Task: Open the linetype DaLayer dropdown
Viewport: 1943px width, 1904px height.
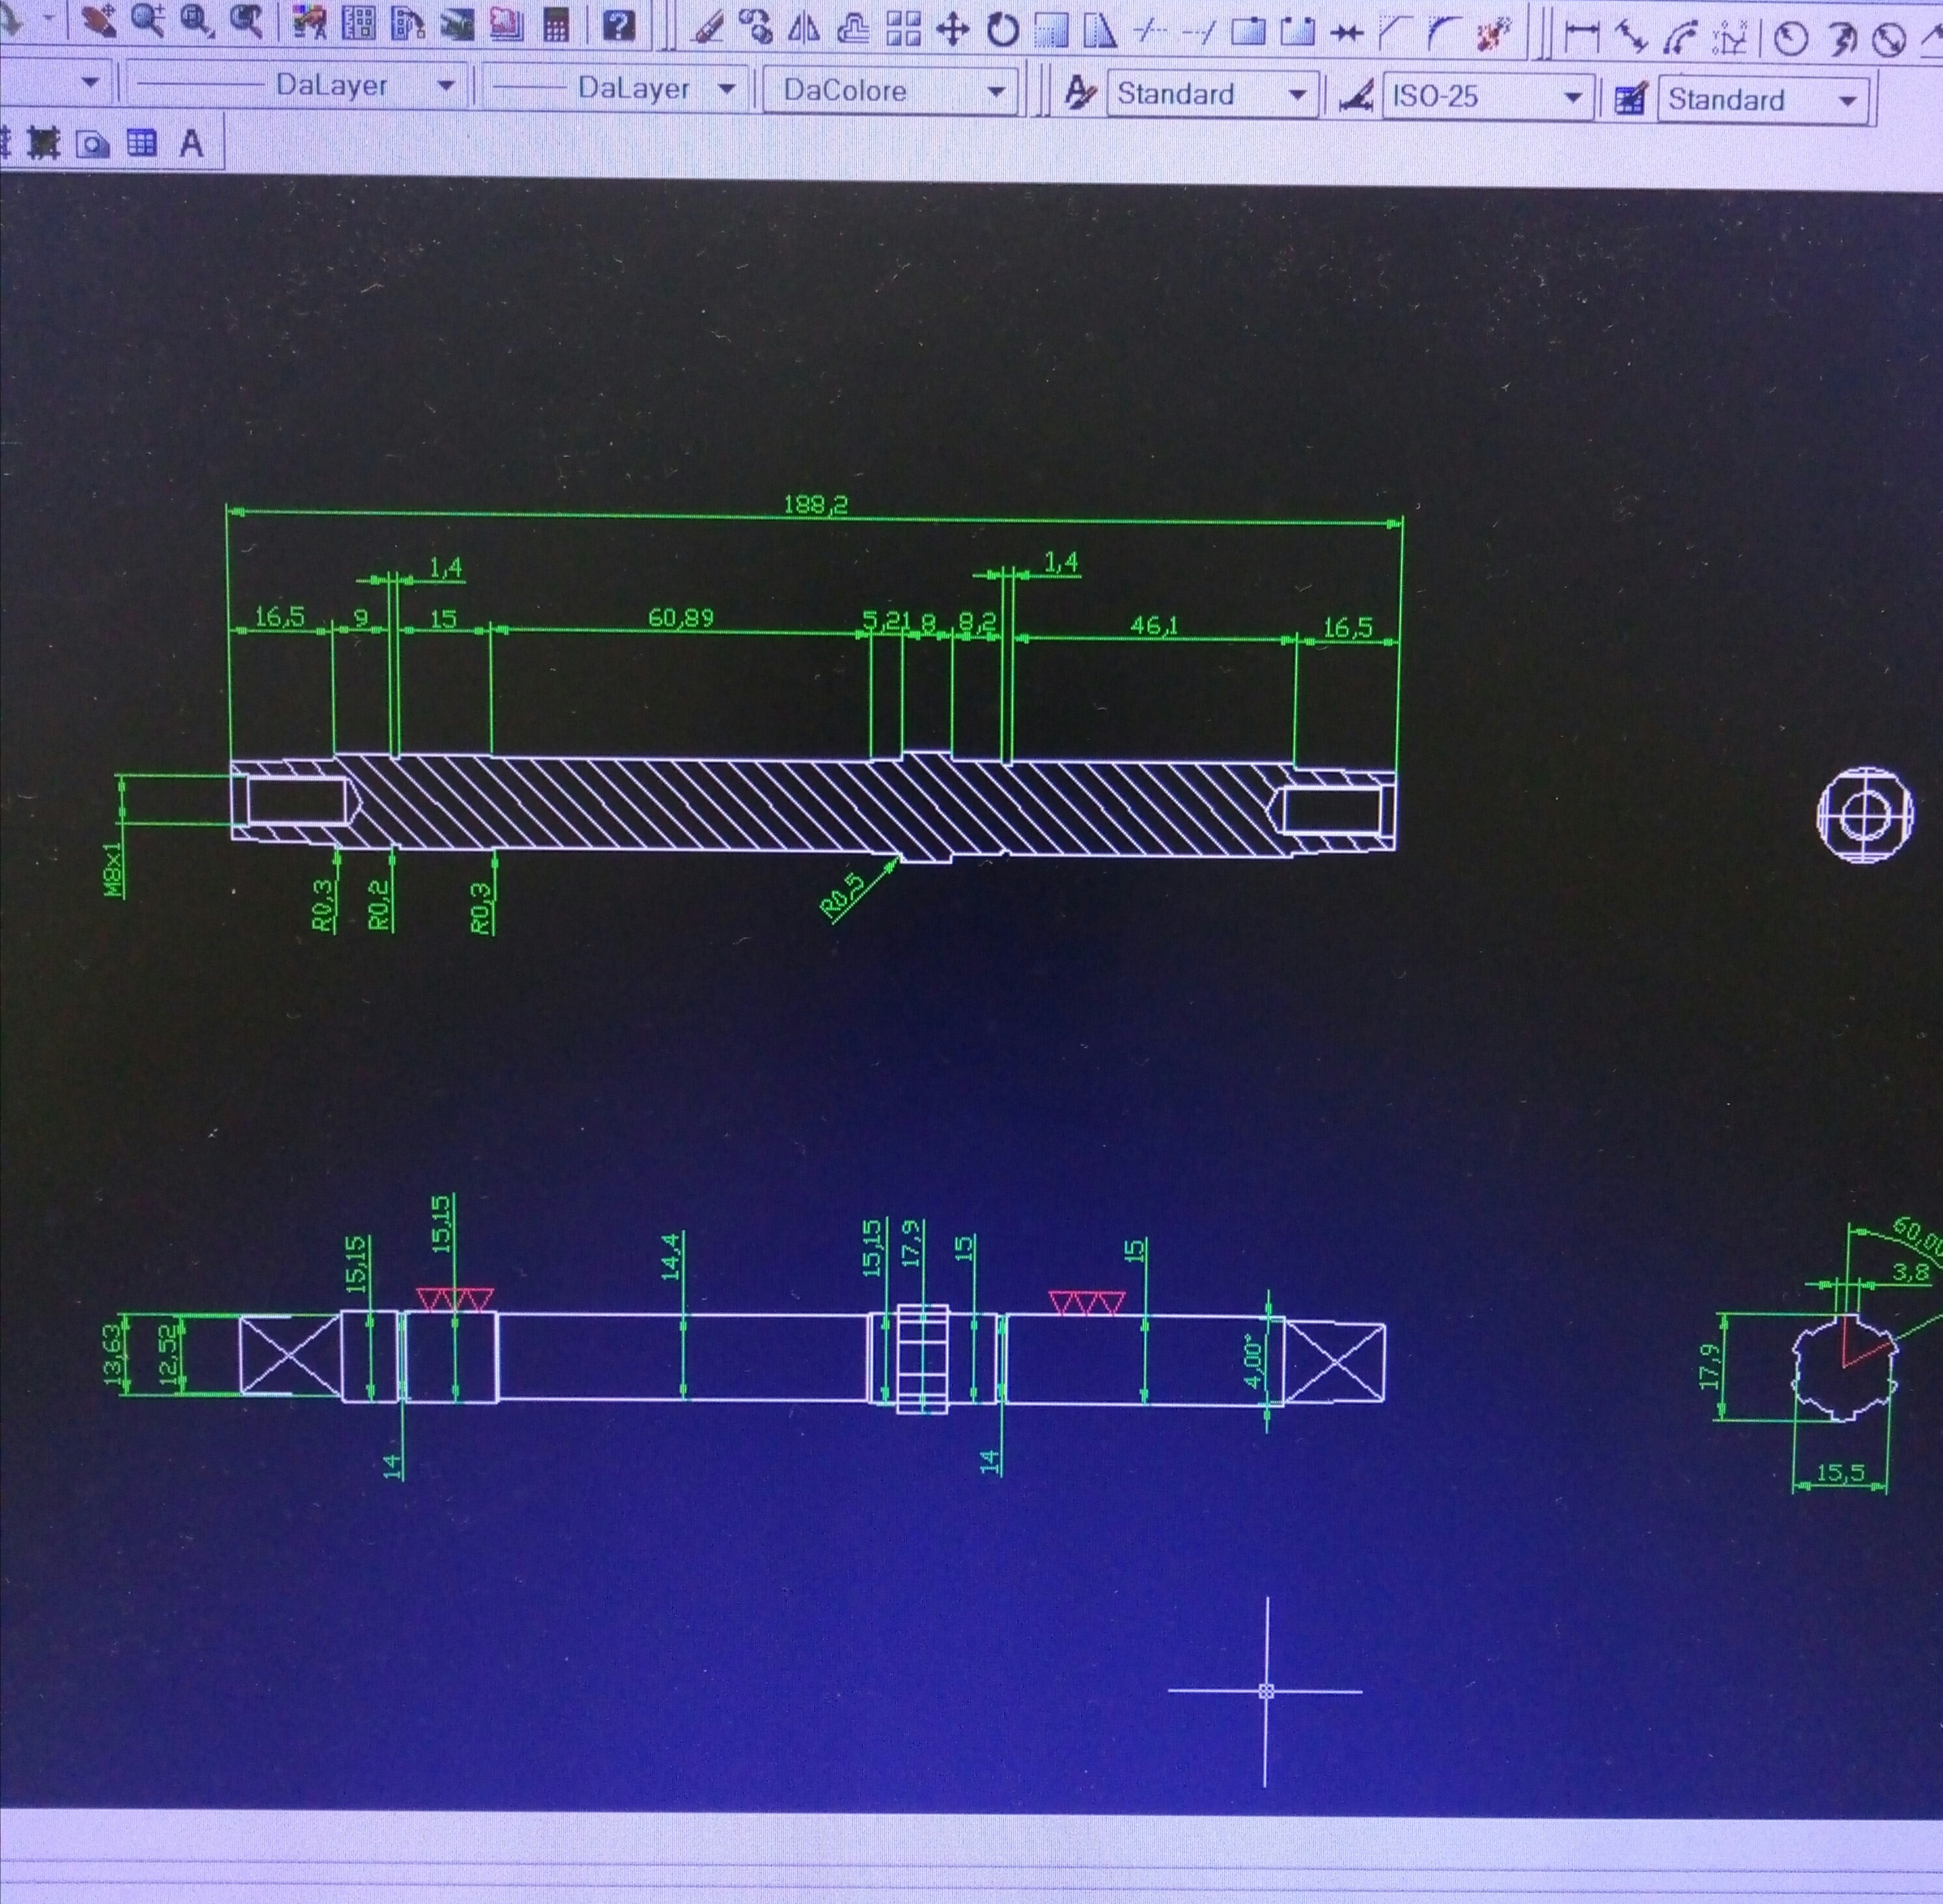Action: 296,85
